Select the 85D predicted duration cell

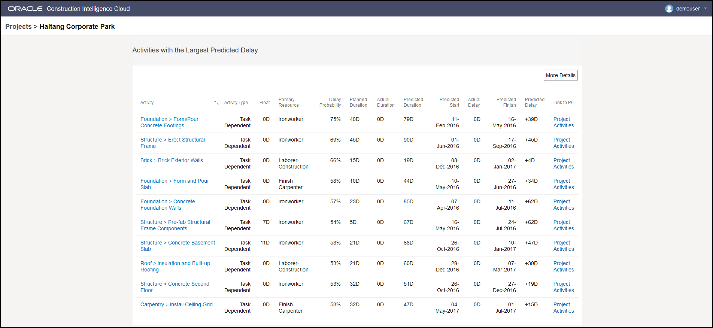click(x=409, y=201)
